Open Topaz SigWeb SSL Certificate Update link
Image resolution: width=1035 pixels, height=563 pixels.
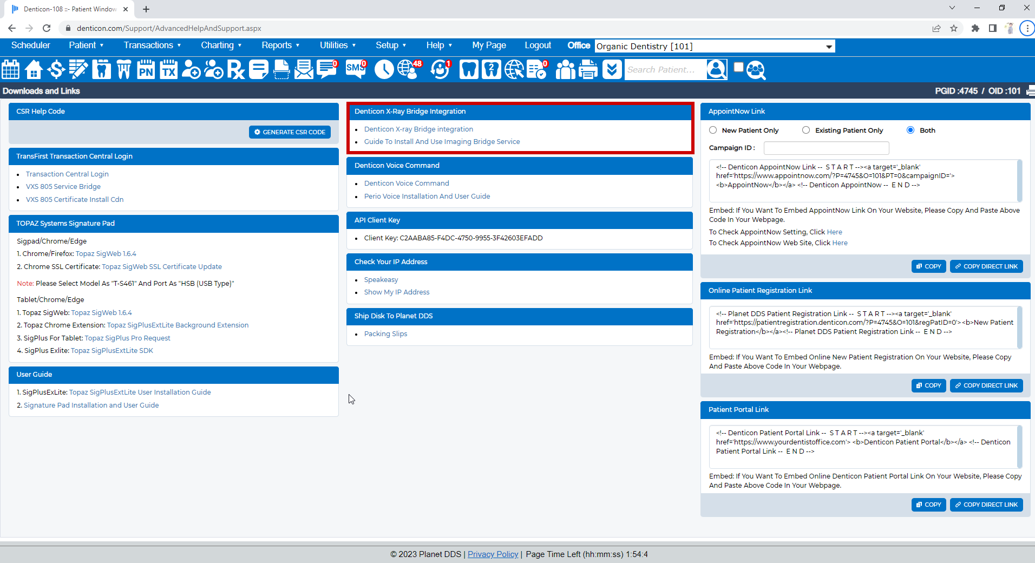click(162, 266)
